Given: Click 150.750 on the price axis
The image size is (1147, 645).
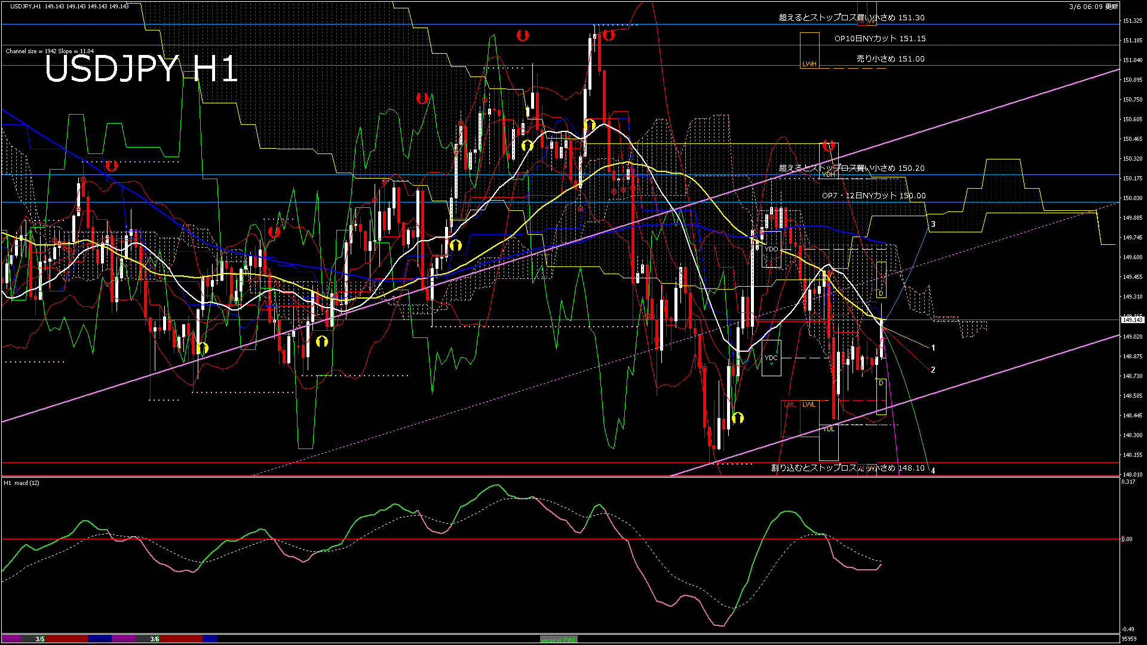Looking at the screenshot, I should (1133, 100).
